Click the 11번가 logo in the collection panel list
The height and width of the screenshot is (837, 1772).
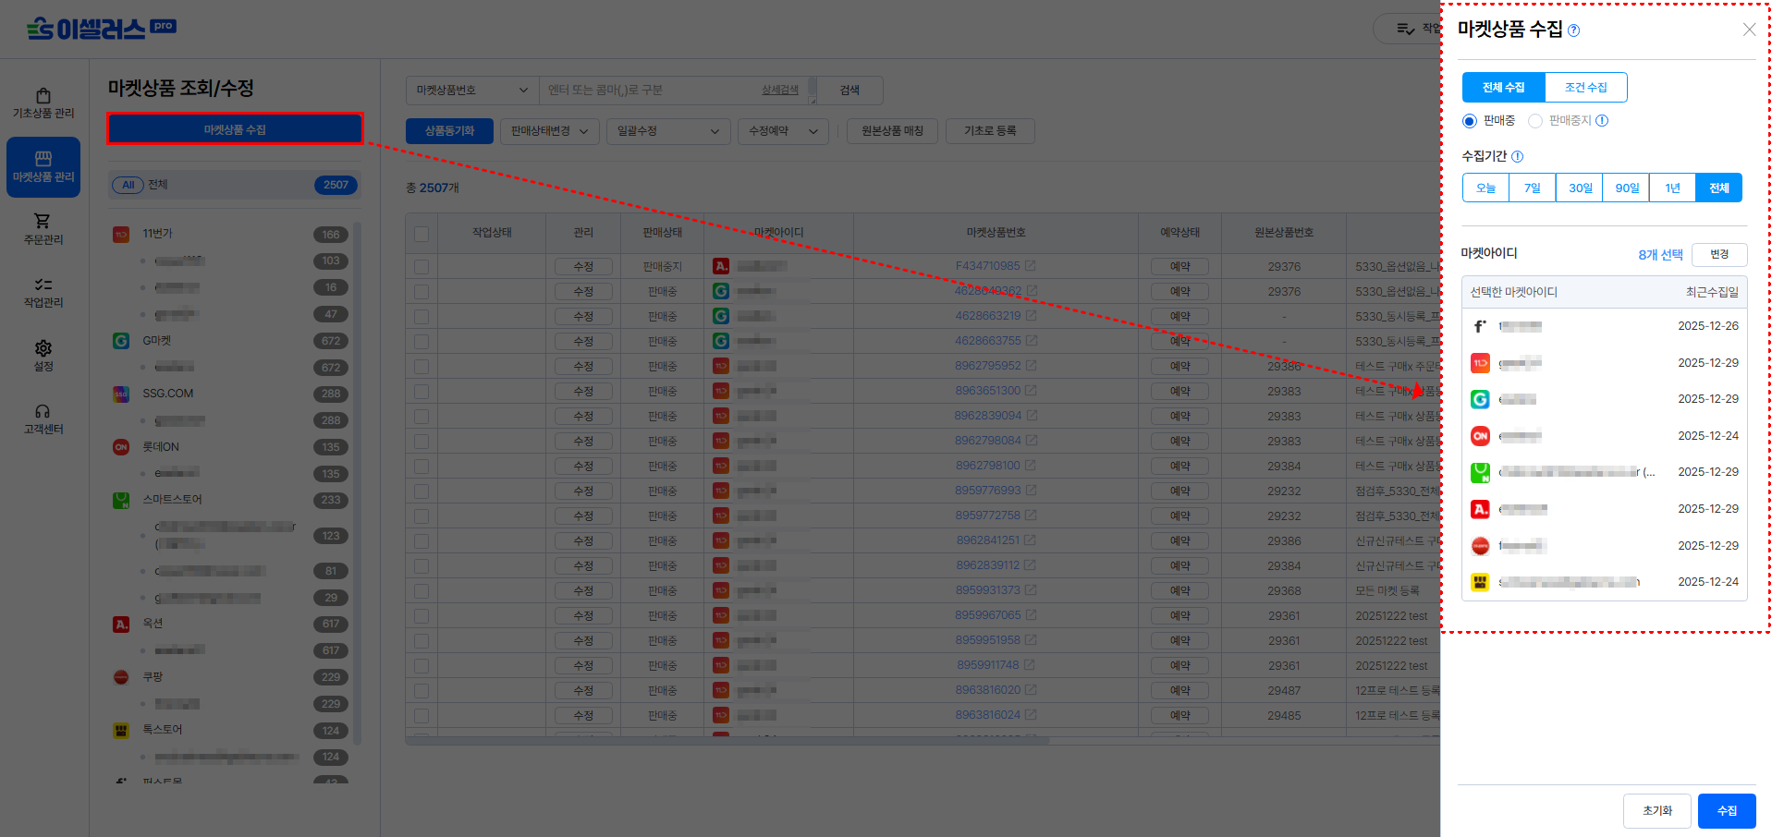click(x=1480, y=363)
